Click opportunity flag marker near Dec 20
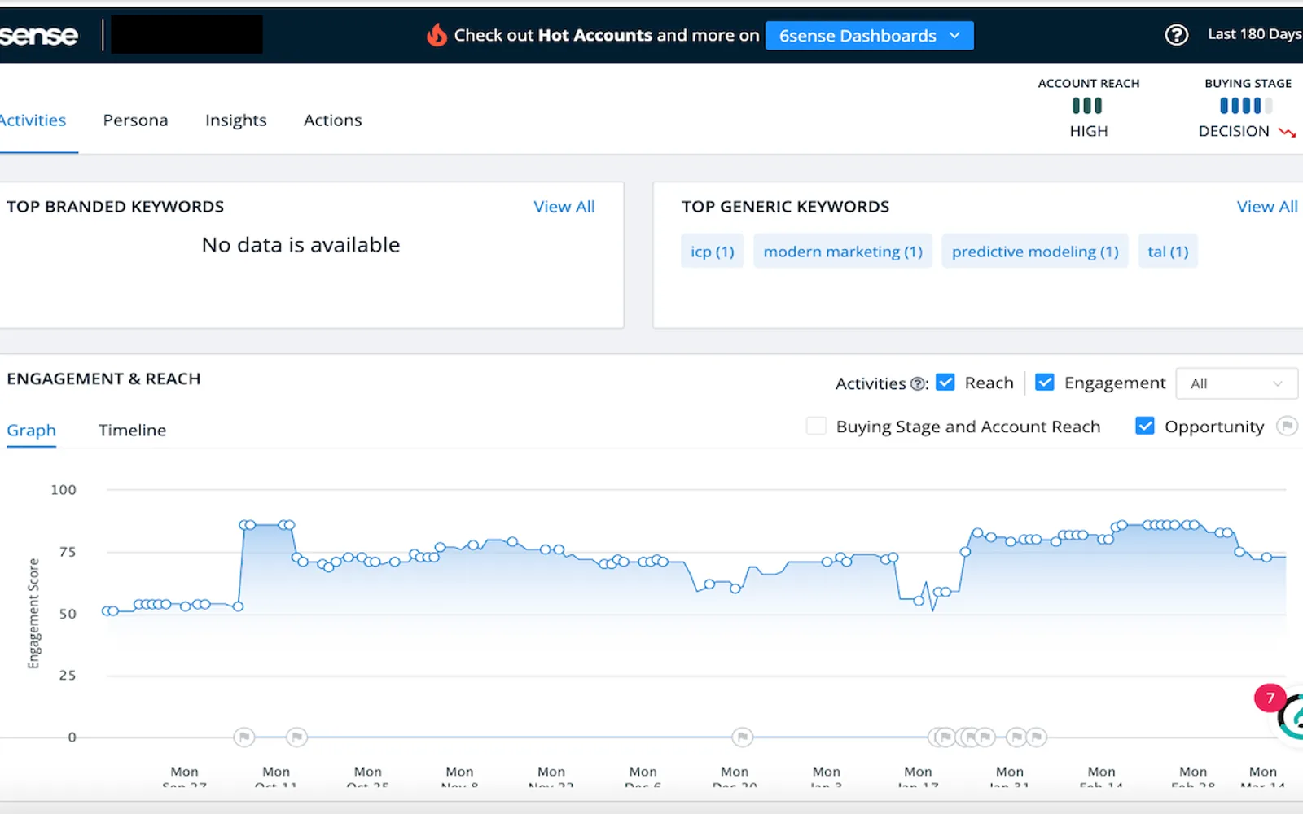The width and height of the screenshot is (1303, 814). (742, 737)
